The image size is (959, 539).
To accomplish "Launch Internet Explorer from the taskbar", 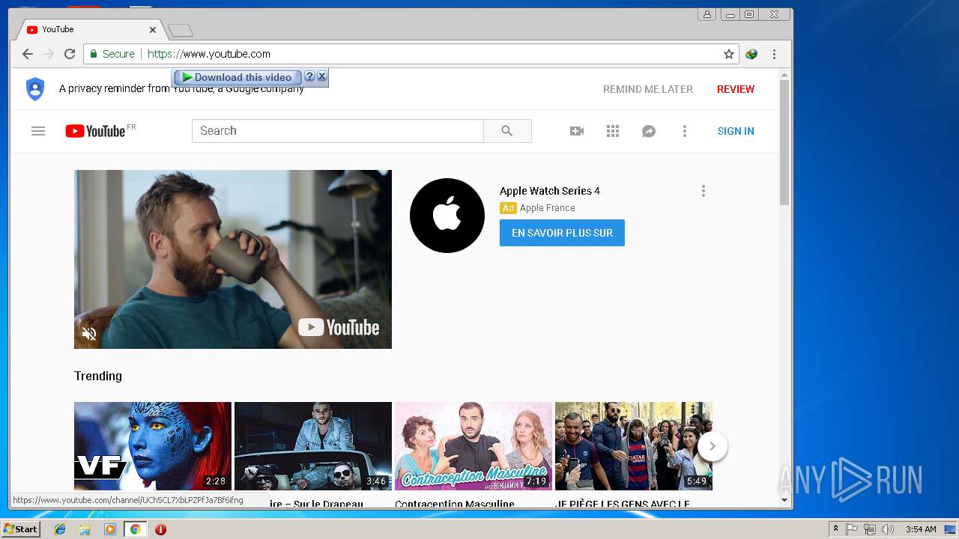I will (x=60, y=529).
